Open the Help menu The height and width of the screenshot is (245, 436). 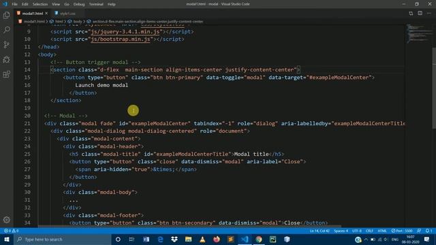tap(112, 4)
